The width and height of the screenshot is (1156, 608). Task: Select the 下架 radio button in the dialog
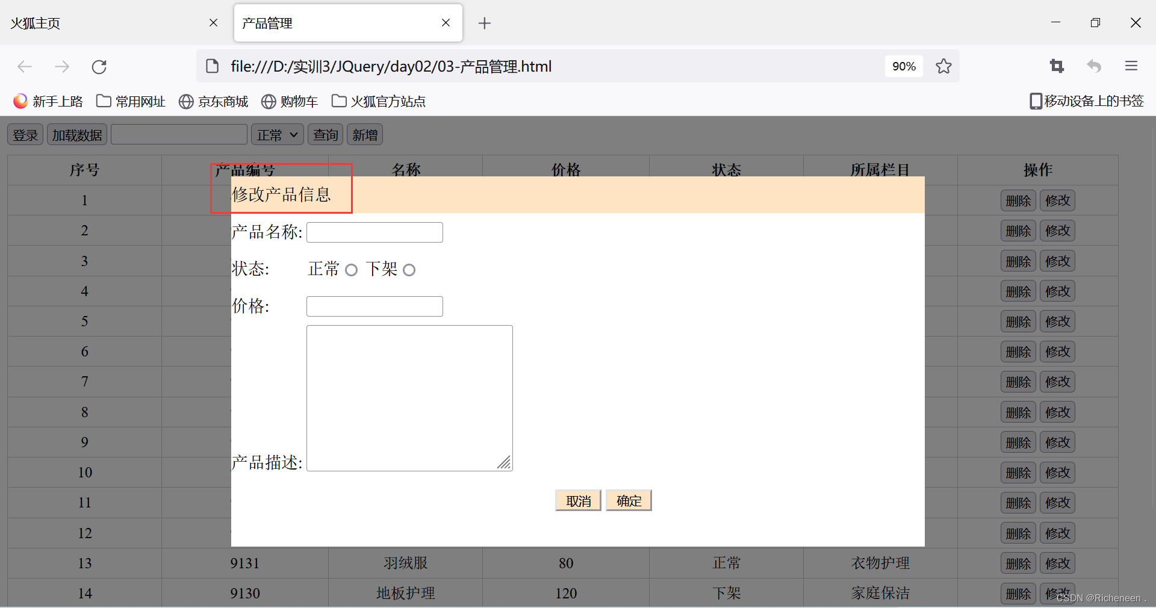[409, 270]
